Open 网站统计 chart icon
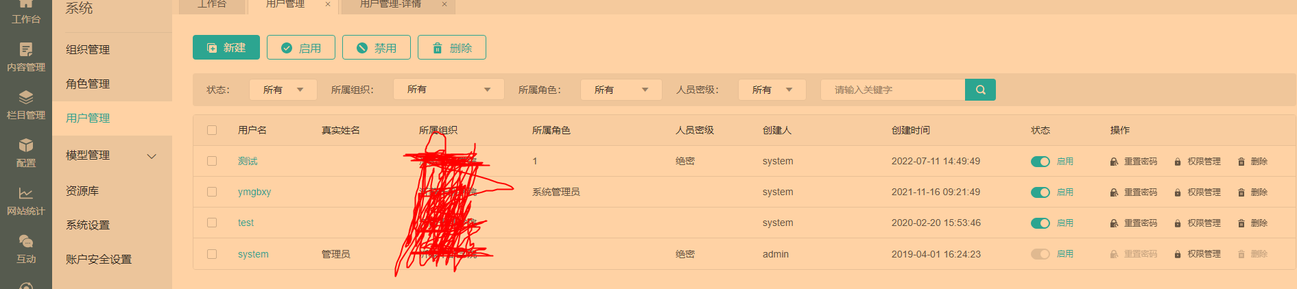The width and height of the screenshot is (1297, 289). pyautogui.click(x=26, y=201)
